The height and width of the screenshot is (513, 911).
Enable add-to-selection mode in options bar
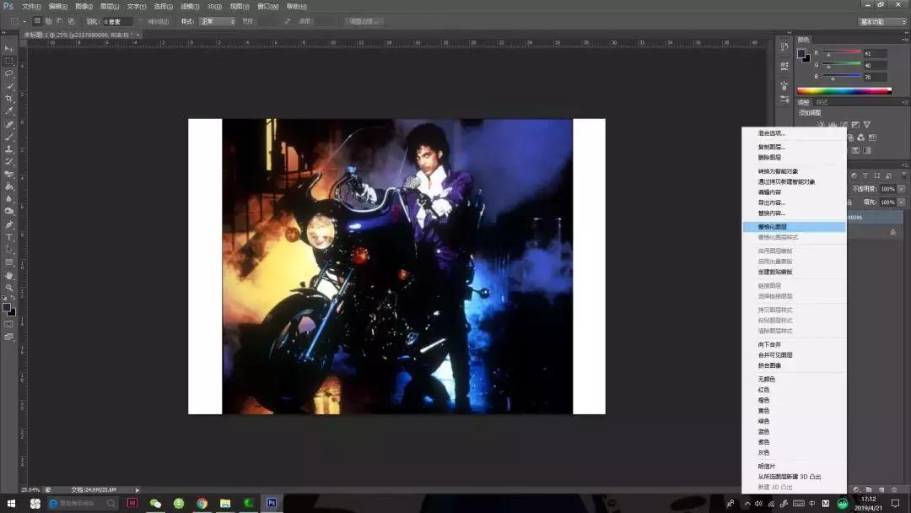47,21
